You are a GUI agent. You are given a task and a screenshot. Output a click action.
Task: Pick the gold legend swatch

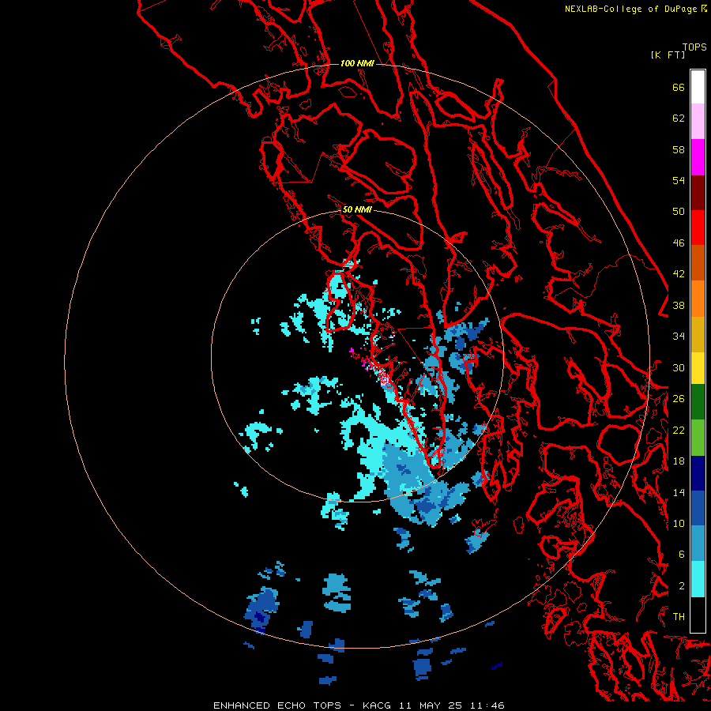click(x=698, y=334)
